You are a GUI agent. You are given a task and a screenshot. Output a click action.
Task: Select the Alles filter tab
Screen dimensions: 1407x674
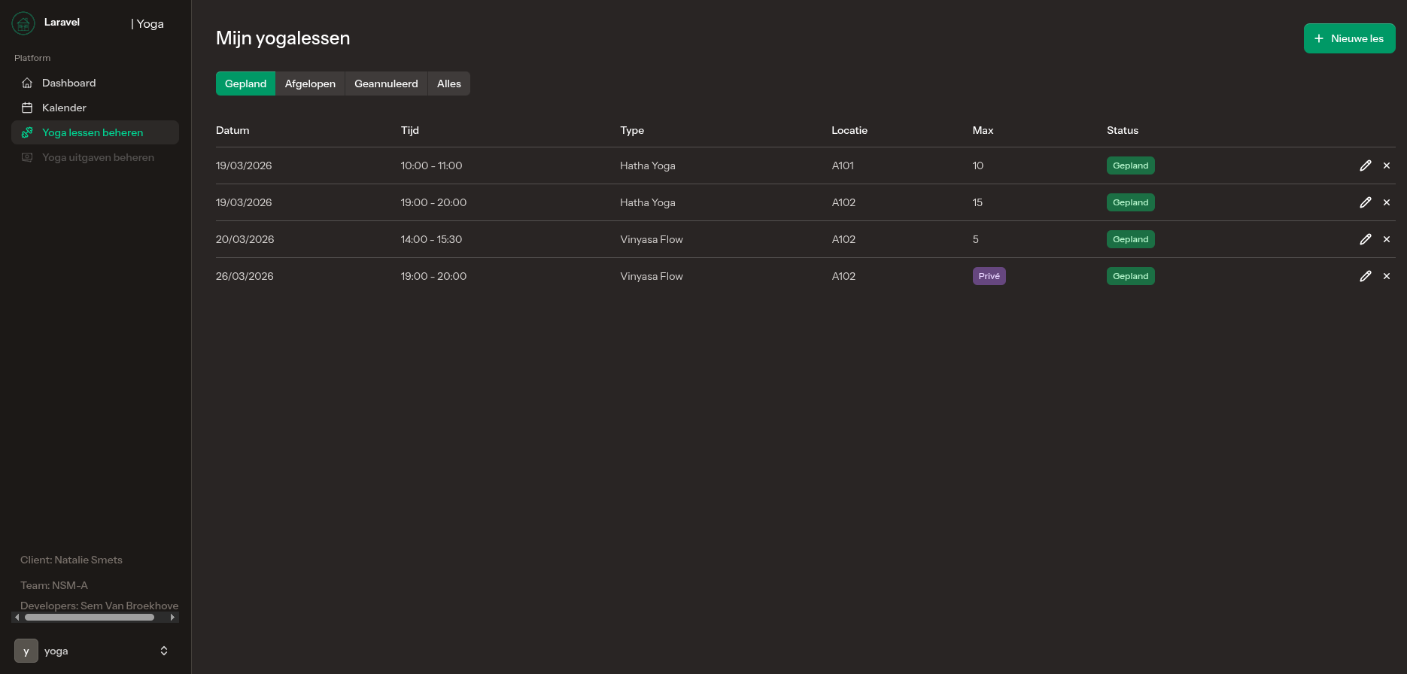(x=448, y=83)
